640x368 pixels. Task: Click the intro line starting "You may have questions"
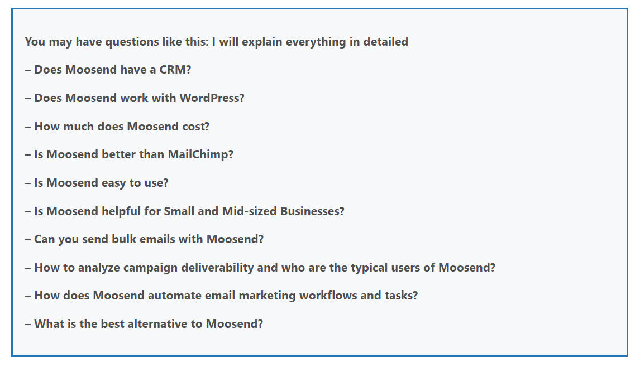[216, 42]
